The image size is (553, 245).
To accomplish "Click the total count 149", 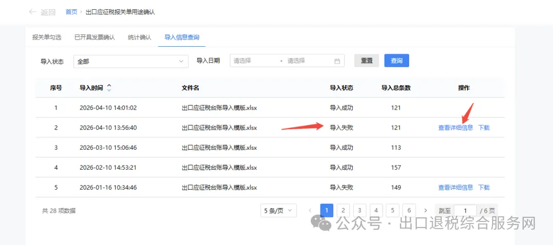I will (x=396, y=188).
